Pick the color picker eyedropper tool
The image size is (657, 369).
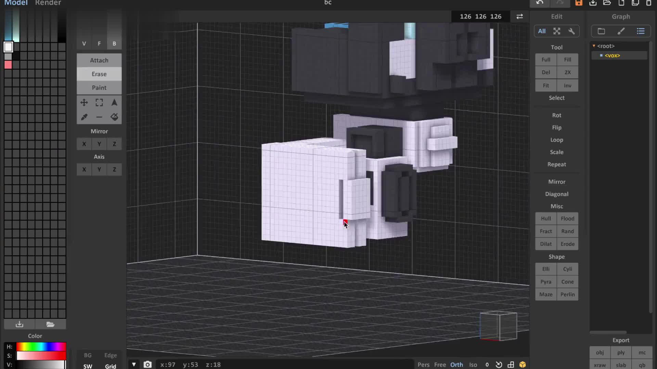pos(84,117)
